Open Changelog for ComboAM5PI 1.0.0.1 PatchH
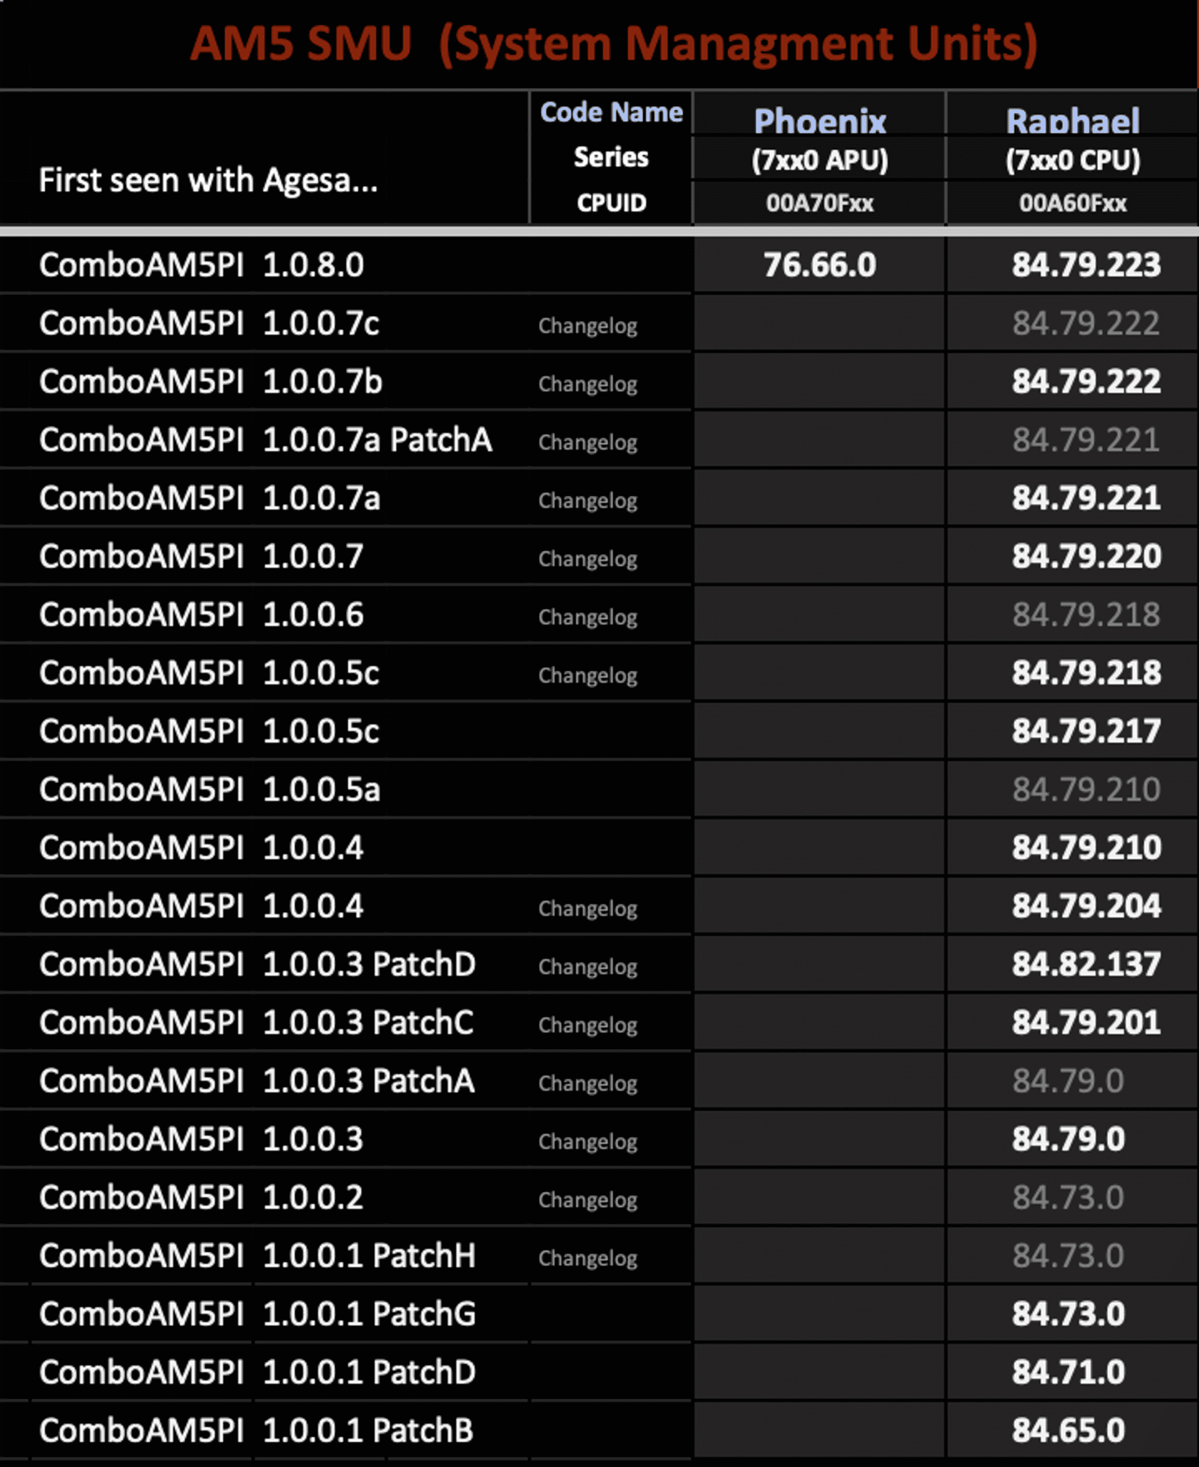This screenshot has height=1467, width=1199. click(588, 1258)
